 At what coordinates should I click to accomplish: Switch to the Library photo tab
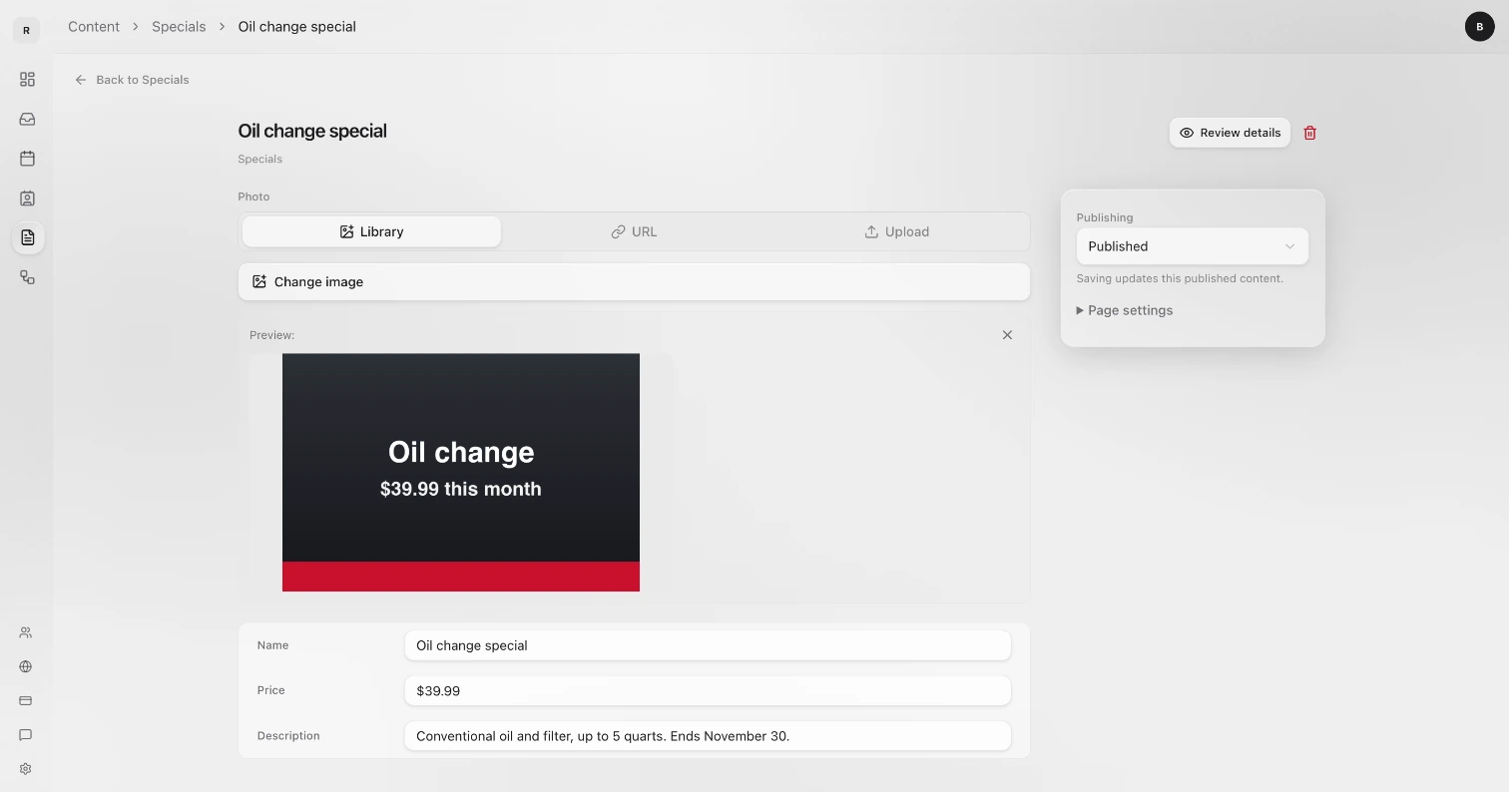371,231
